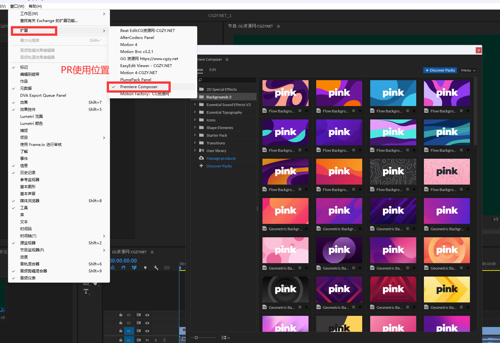Screen dimensions: 500x343
Task: Expand the Transitions folder
Action: [x=195, y=143]
